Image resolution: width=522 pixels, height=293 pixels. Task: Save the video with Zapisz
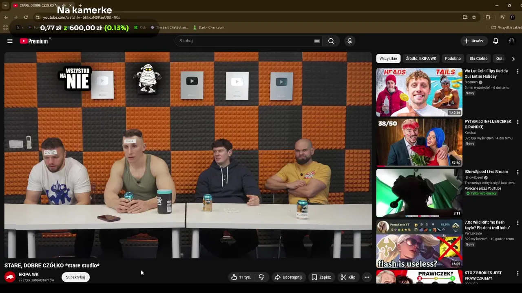[x=321, y=277]
